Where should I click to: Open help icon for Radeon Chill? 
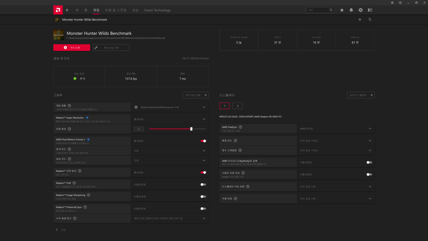point(74,183)
